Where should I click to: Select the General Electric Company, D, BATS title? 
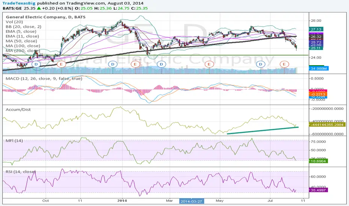click(x=46, y=17)
